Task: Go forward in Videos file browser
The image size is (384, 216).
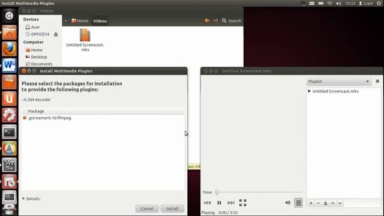Action: tap(215, 20)
